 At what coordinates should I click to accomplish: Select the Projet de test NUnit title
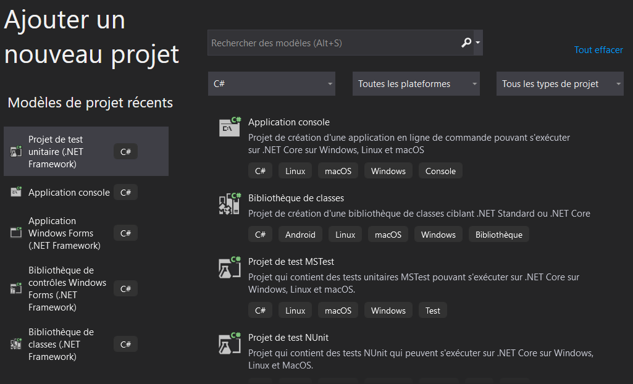288,338
